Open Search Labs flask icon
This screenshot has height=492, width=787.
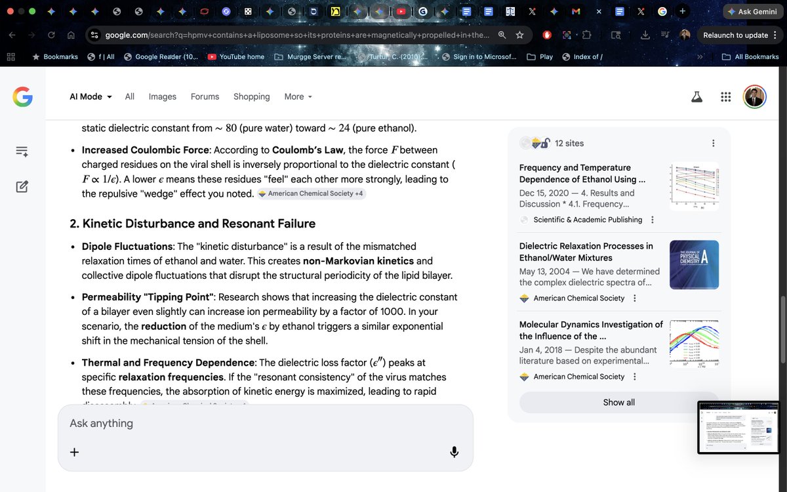pyautogui.click(x=696, y=96)
